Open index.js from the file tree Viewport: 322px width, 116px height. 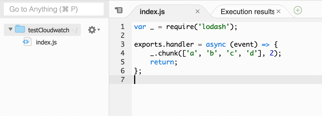[x=46, y=42]
